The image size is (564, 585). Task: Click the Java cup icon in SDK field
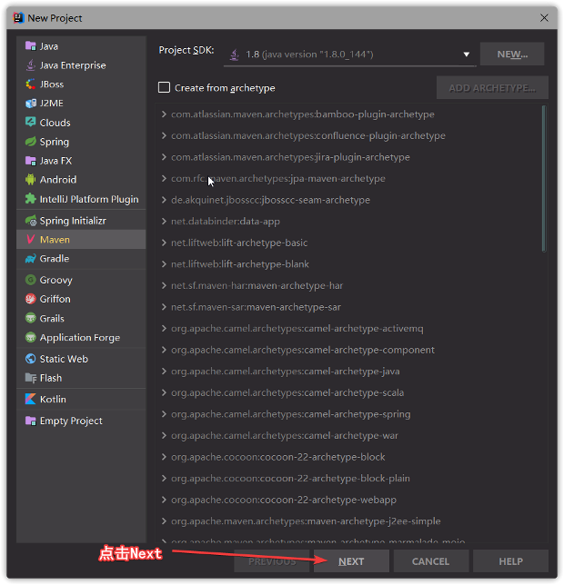[234, 55]
